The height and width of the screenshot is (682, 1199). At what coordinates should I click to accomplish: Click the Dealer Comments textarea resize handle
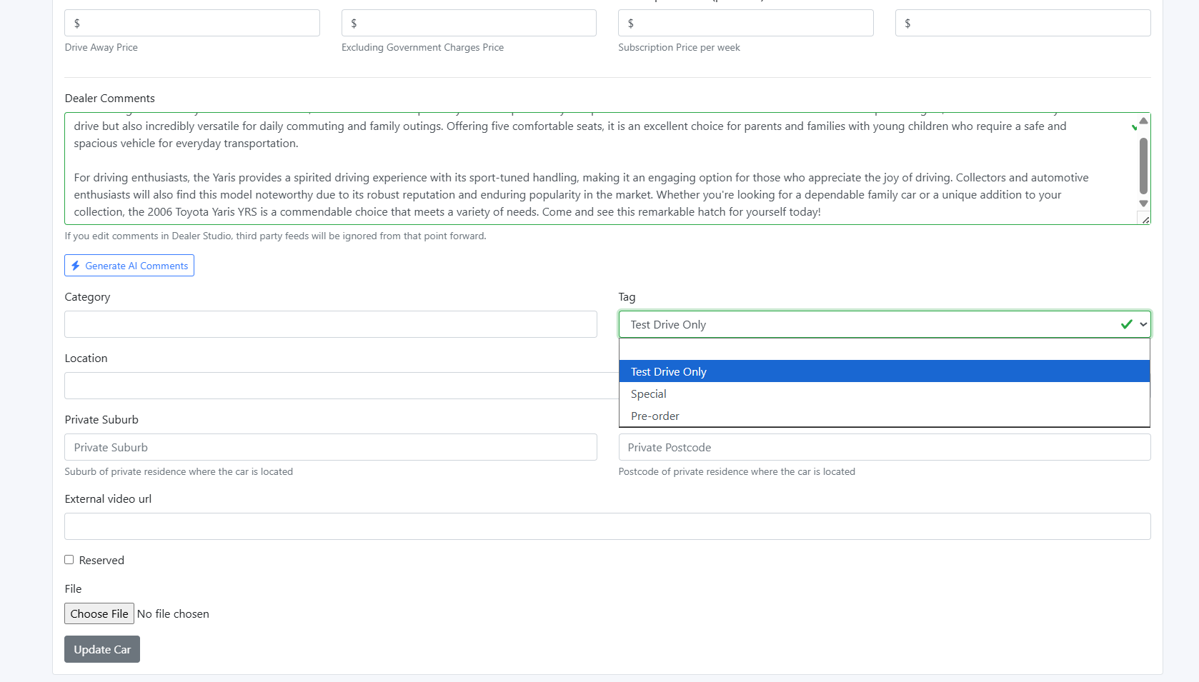click(1145, 220)
